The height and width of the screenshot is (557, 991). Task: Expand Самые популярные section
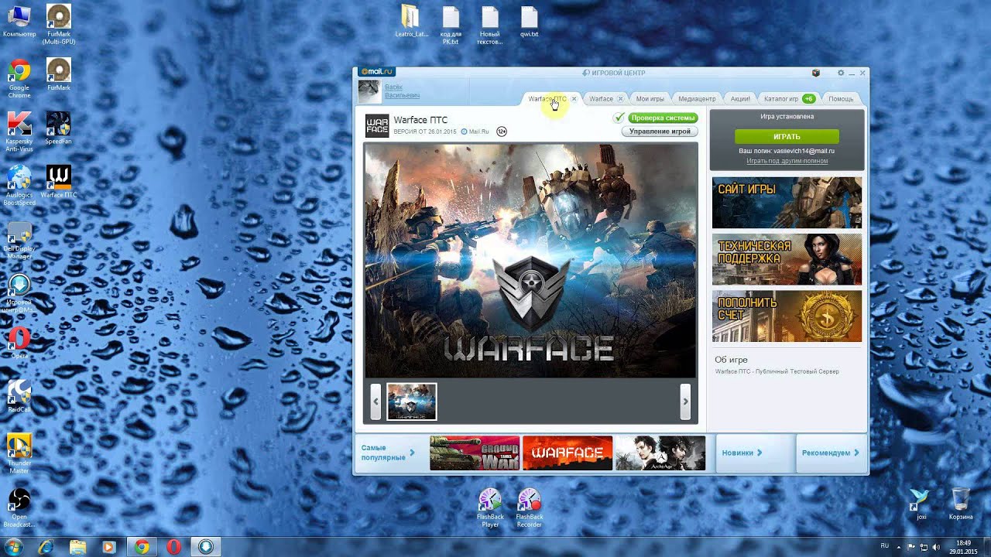[388, 453]
